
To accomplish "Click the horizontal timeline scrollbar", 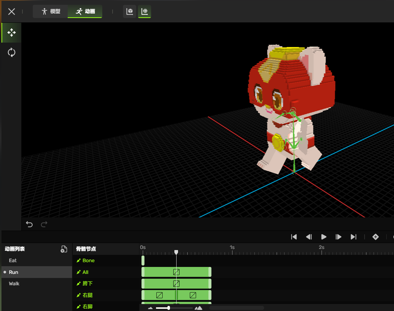I will (237, 308).
